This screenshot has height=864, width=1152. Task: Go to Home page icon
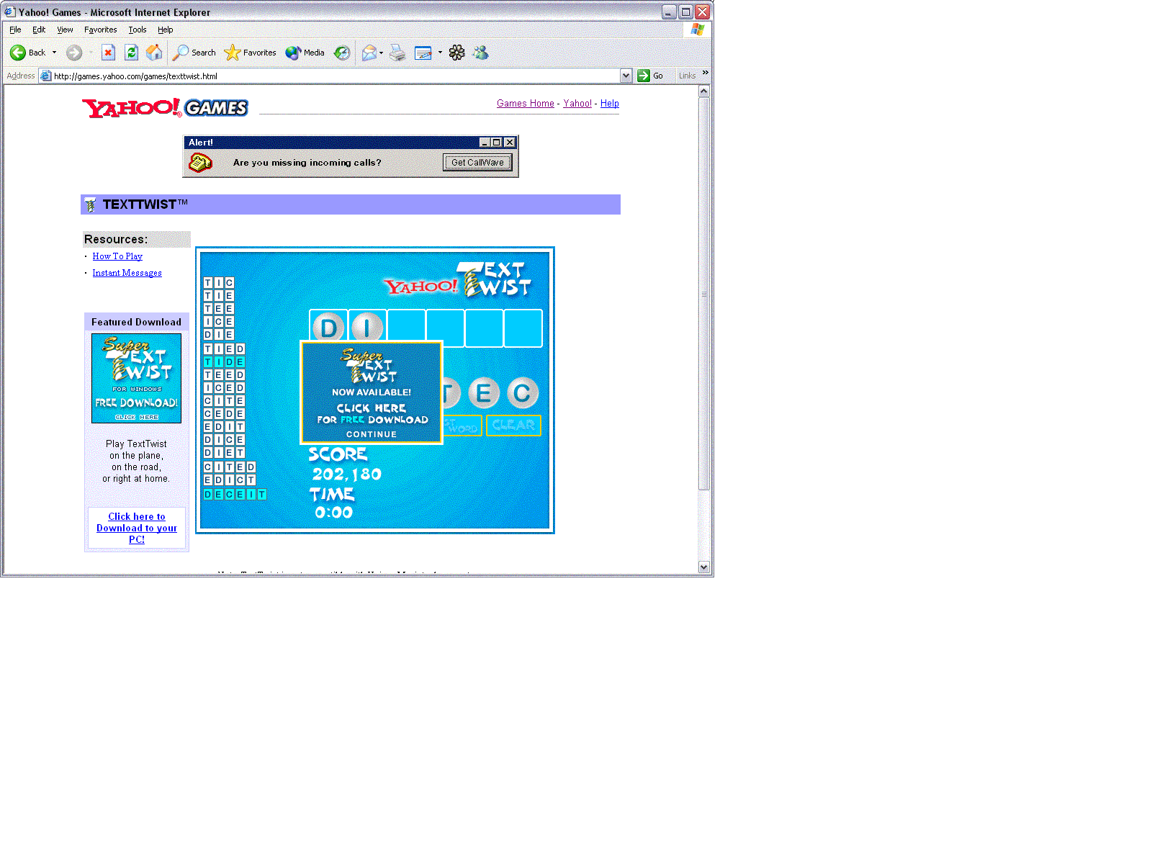[154, 53]
